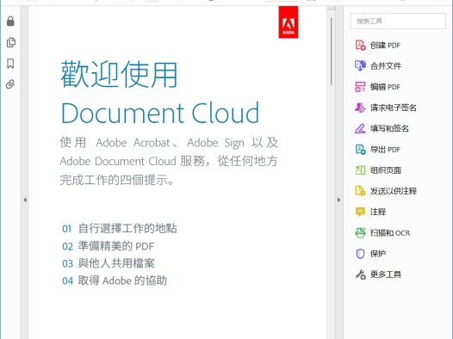Image resolution: width=453 pixels, height=339 pixels.
Task: Click the 请求电子签名 tool icon
Action: tap(360, 108)
